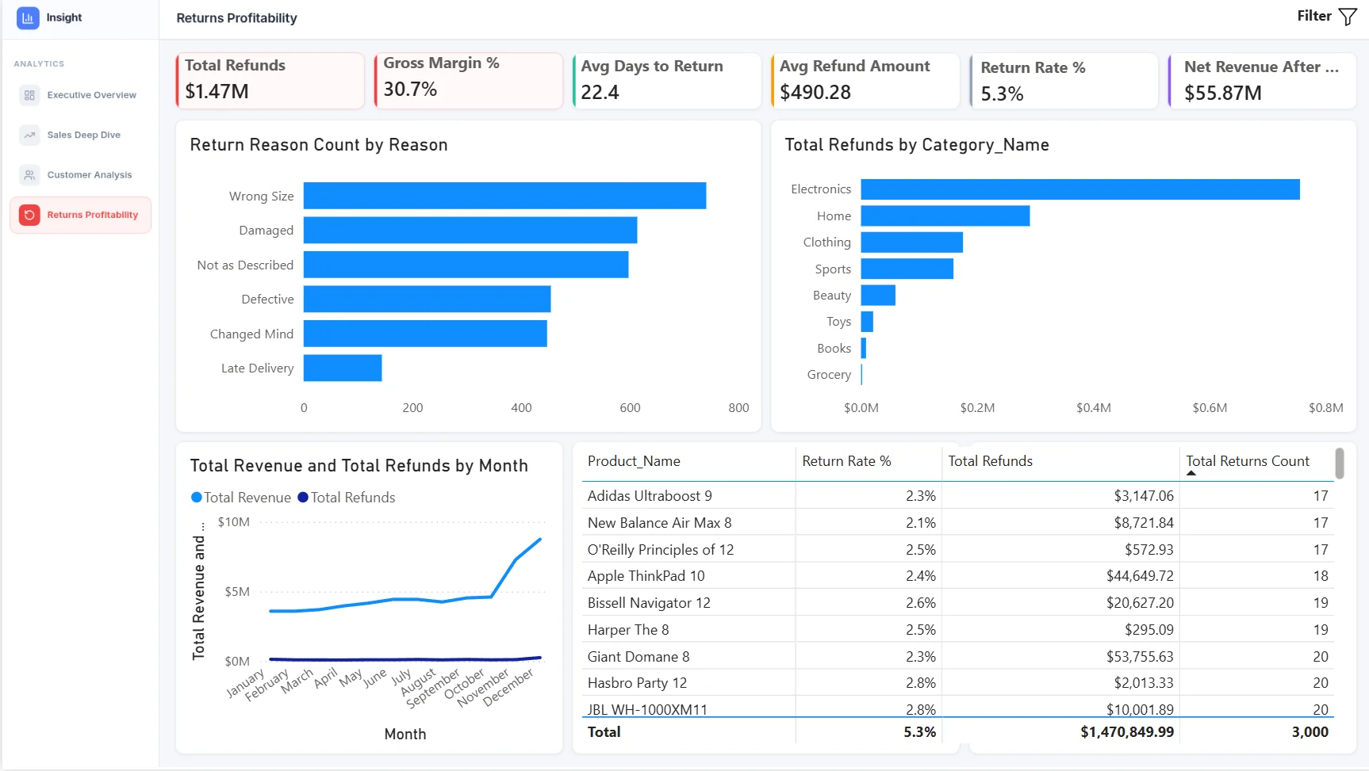
Task: Click the New Balance Air Max 8 cell
Action: [x=659, y=523]
